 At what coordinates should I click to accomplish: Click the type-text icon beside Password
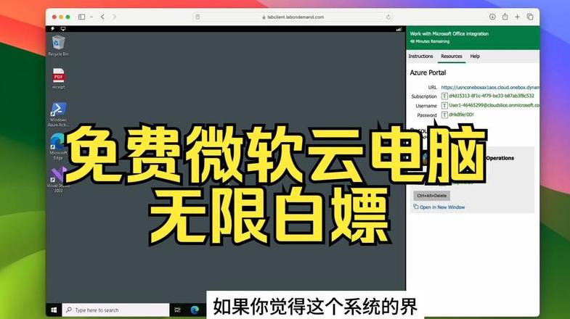point(444,115)
